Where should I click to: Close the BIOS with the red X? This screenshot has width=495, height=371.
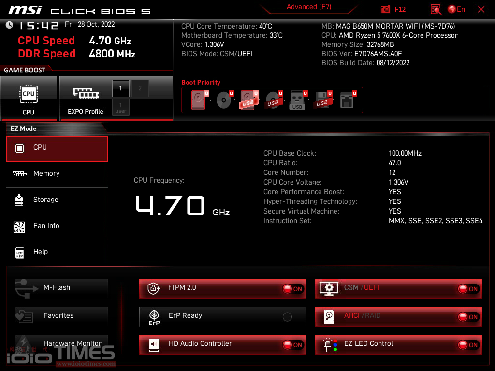coord(481,10)
